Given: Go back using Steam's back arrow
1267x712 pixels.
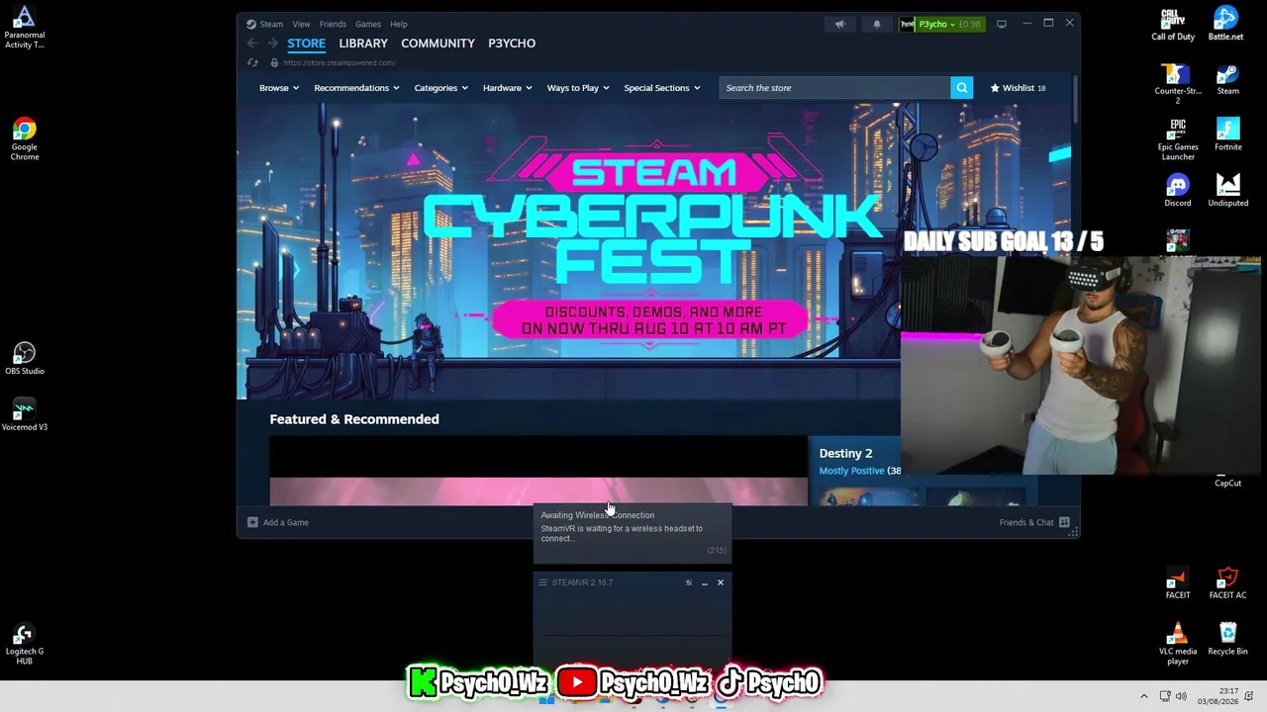Looking at the screenshot, I should click(251, 44).
